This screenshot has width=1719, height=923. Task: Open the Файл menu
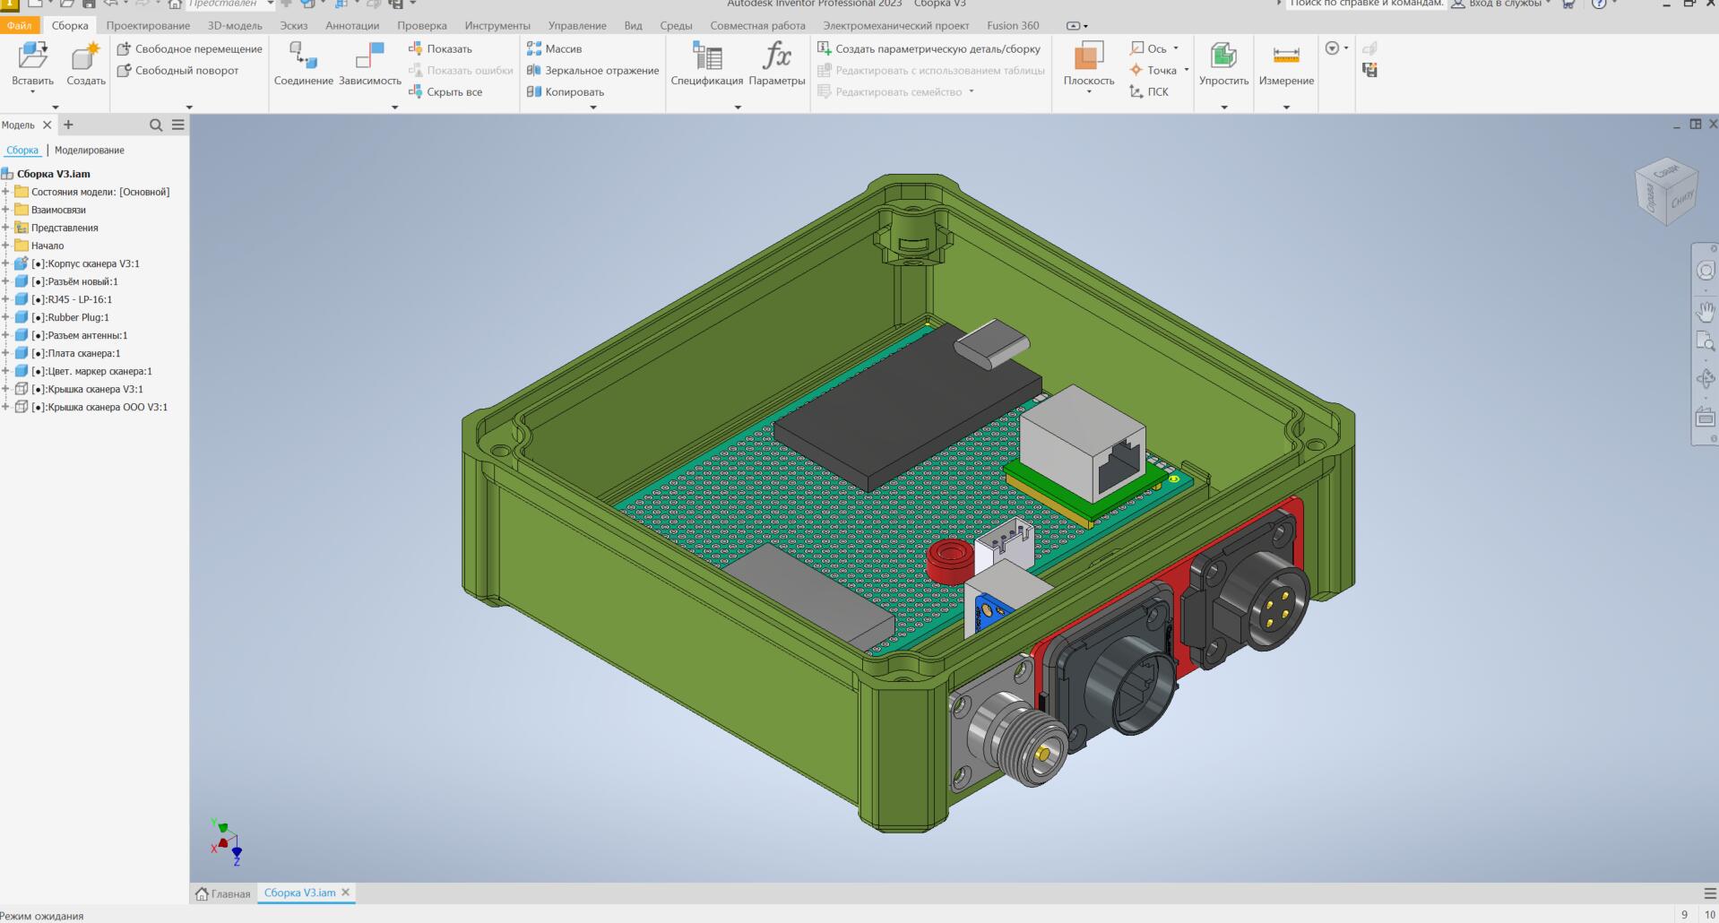[x=19, y=25]
